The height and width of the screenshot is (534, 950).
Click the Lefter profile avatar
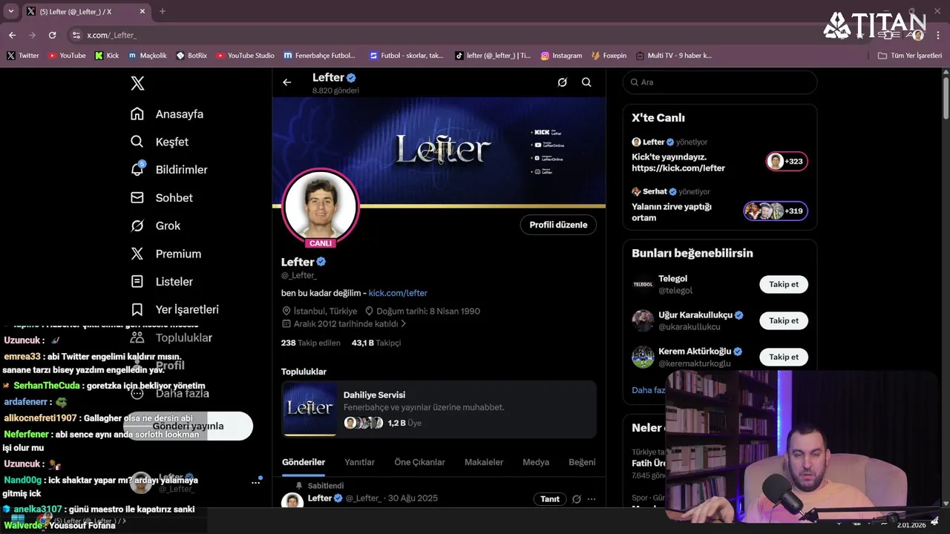tap(321, 207)
